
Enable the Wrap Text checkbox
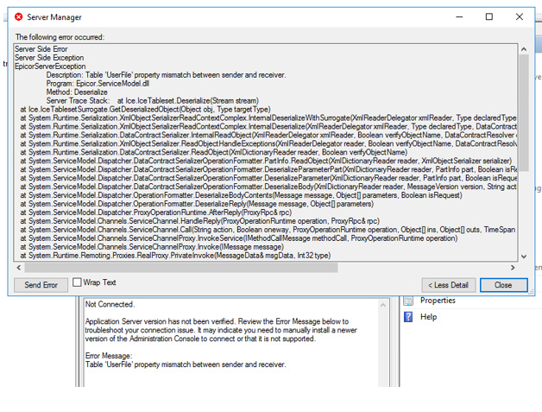click(77, 282)
